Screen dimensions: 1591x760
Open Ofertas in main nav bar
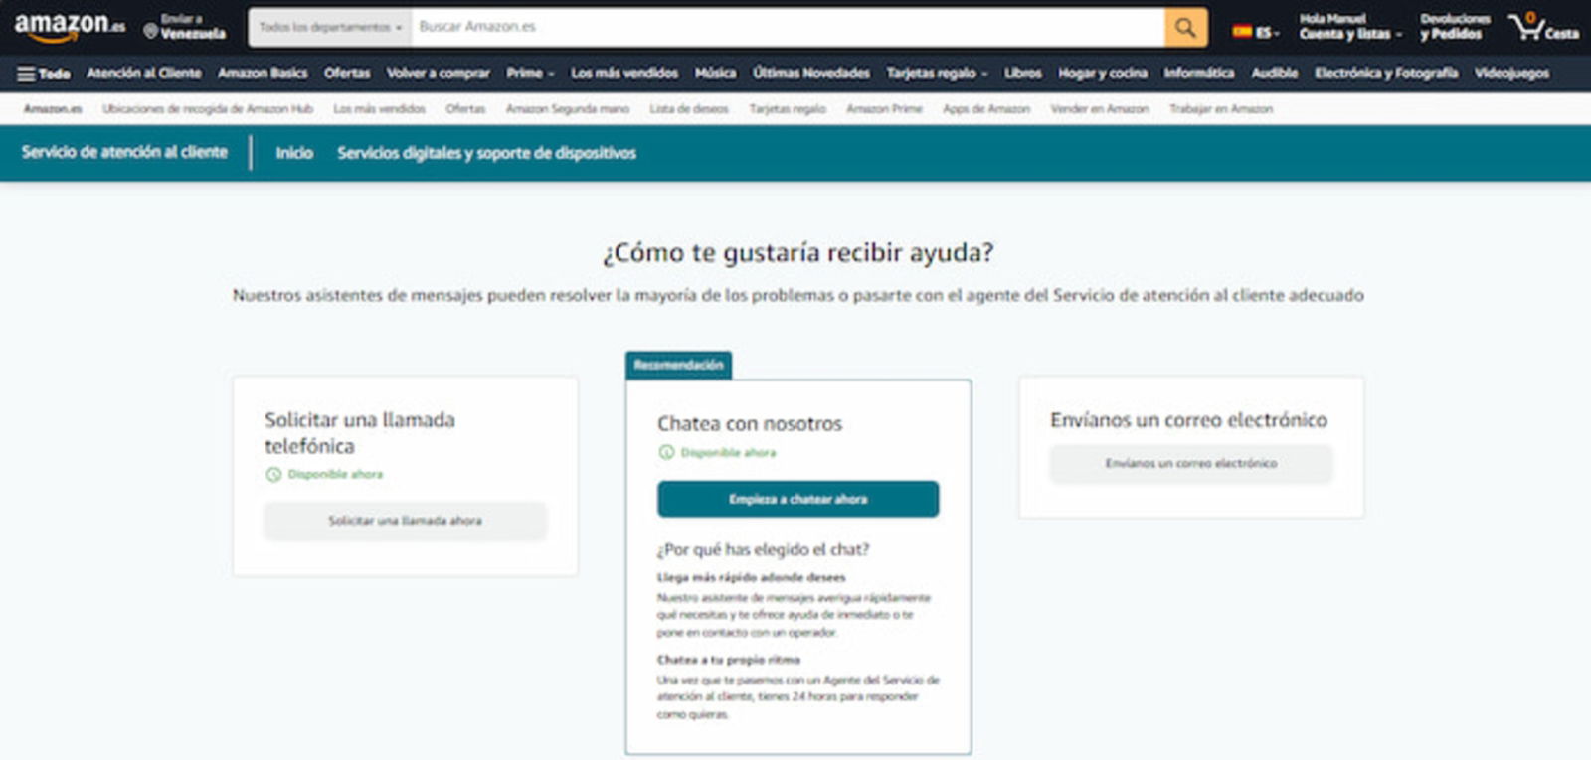(347, 74)
